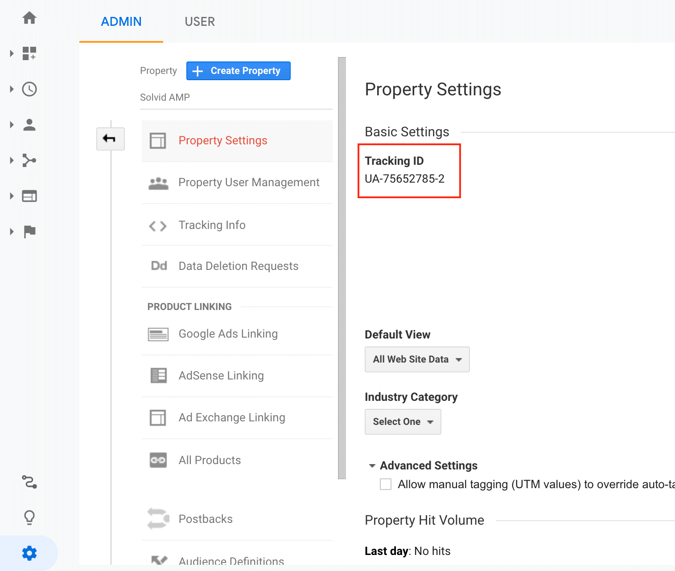Open the Acquisition branching icon
Screen dimensions: 675x571
(29, 160)
